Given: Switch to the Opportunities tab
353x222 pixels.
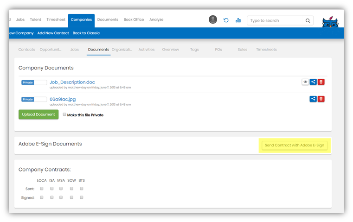Looking at the screenshot, I should [51, 50].
